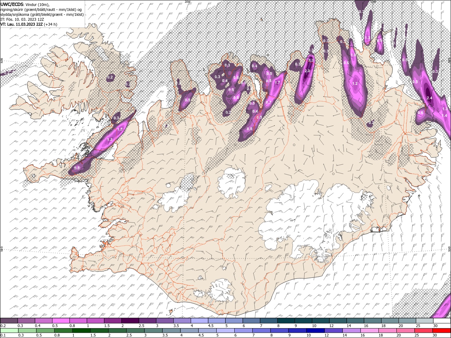Click the 'VT: Lau. 11.03.2023 22Z (+34 h)' line
Image resolution: width=451 pixels, height=338 pixels.
(x=29, y=24)
